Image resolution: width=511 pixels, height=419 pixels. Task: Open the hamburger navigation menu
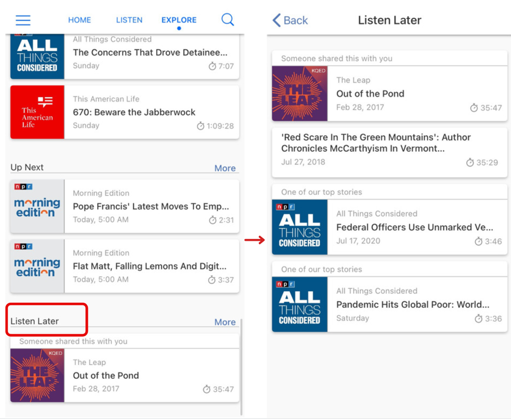(23, 20)
